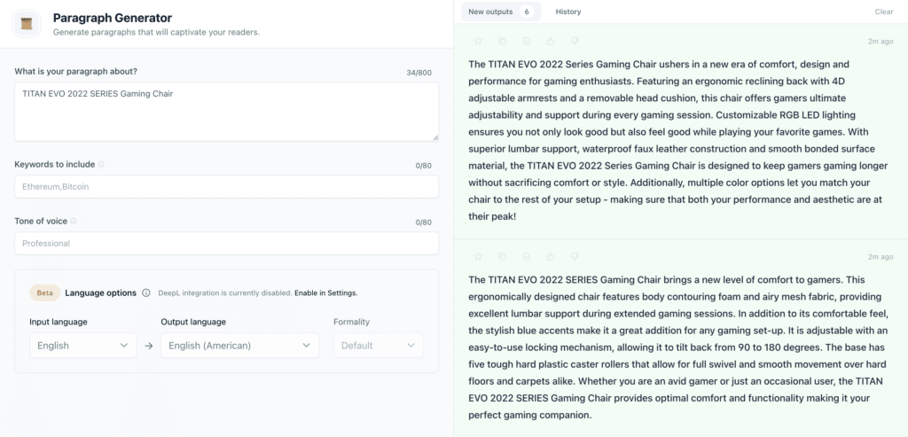
Task: Click the Paragraph Generator scroll icon
Action: point(27,24)
